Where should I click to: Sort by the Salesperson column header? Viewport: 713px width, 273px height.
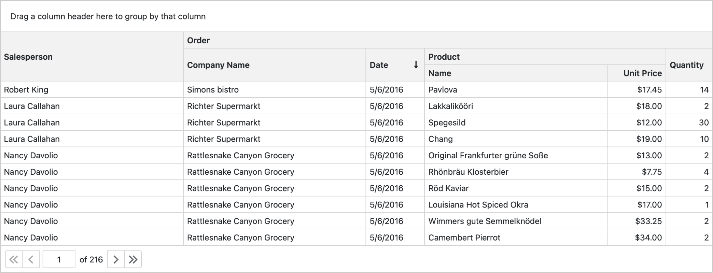(x=28, y=57)
